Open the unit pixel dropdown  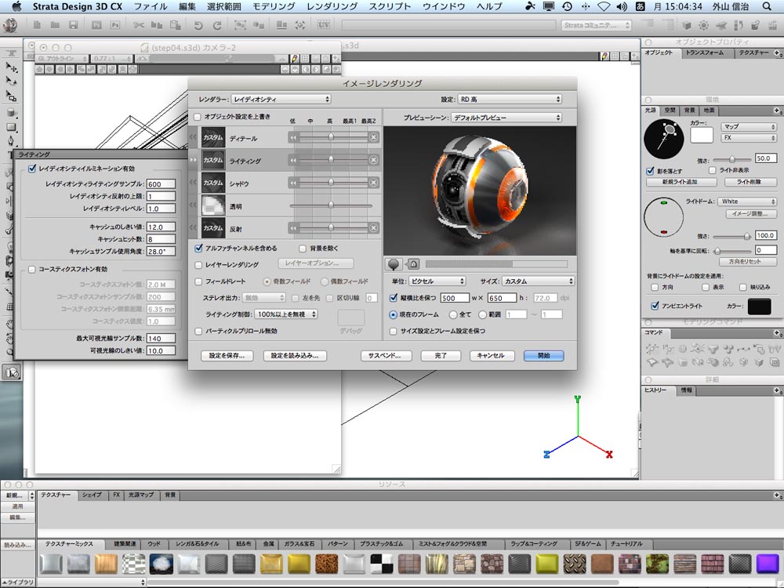click(437, 281)
